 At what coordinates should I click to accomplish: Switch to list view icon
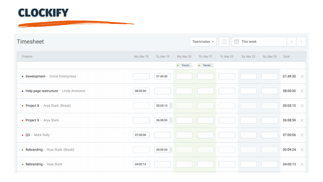(x=224, y=42)
